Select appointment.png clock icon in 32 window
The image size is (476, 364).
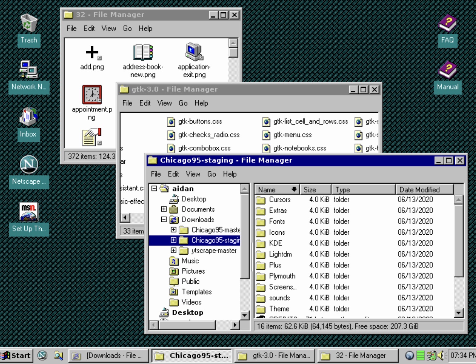(92, 103)
